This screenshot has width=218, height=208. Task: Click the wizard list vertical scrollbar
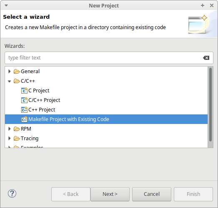(210, 105)
